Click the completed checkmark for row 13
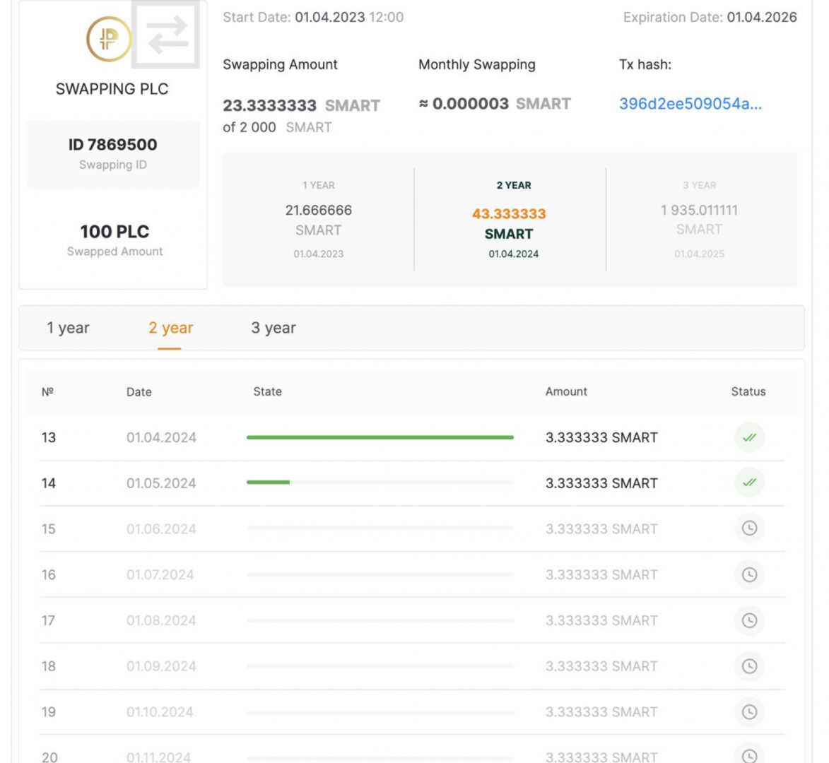This screenshot has width=829, height=763. tap(749, 437)
